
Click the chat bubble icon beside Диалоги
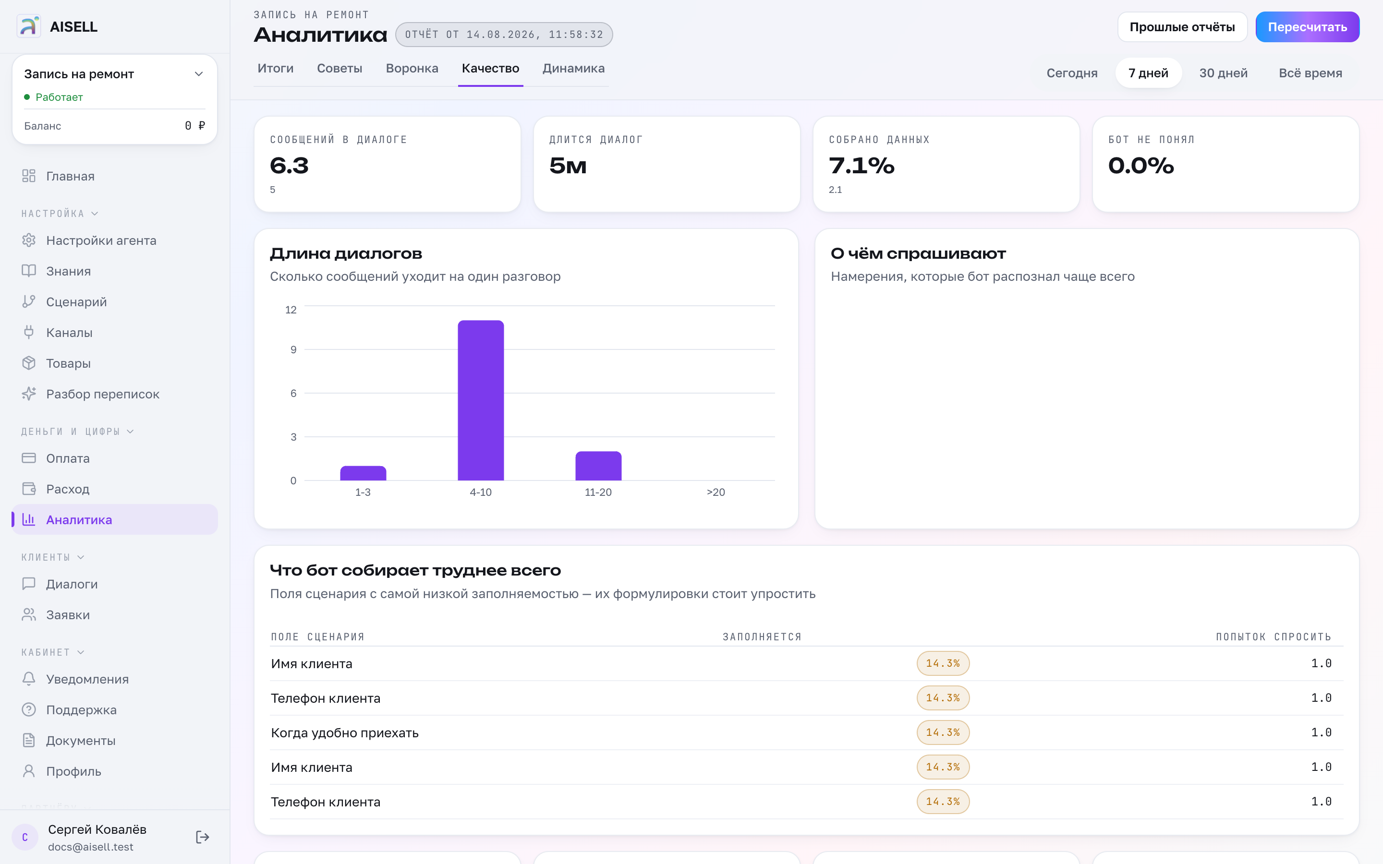click(x=29, y=584)
